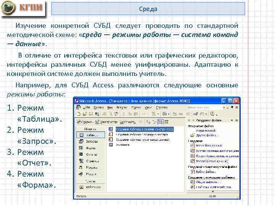Click the Delete X icon in database toolbar
The height and width of the screenshot is (206, 275).
pyautogui.click(x=141, y=122)
